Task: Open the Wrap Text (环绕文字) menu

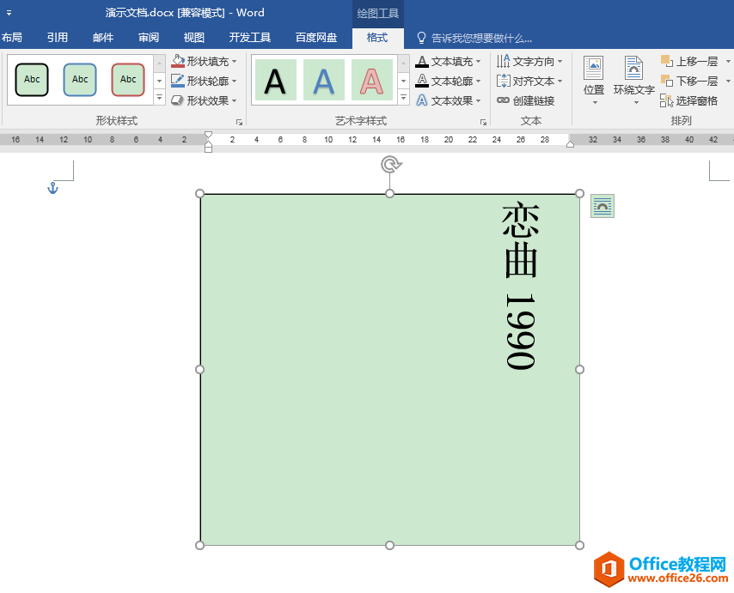Action: 634,81
